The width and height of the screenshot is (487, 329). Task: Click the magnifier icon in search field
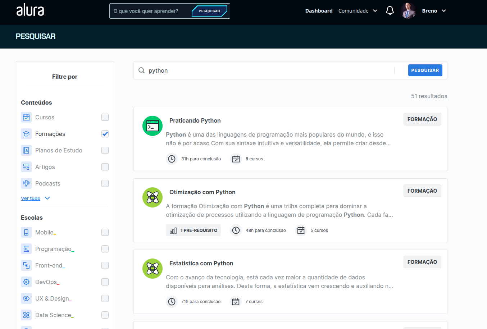coord(142,70)
